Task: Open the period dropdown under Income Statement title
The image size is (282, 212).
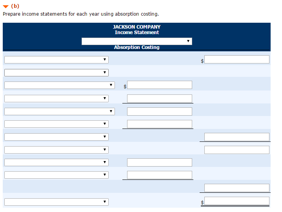Action: pos(136,41)
